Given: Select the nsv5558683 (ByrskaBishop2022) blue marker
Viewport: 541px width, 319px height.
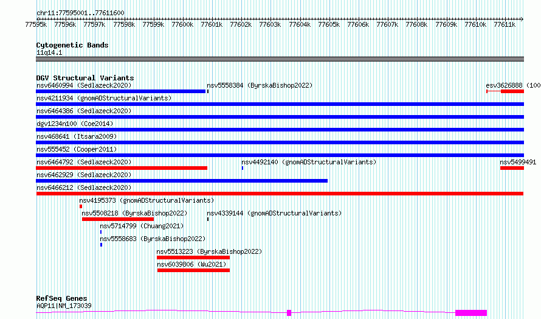Looking at the screenshot, I should (x=101, y=245).
